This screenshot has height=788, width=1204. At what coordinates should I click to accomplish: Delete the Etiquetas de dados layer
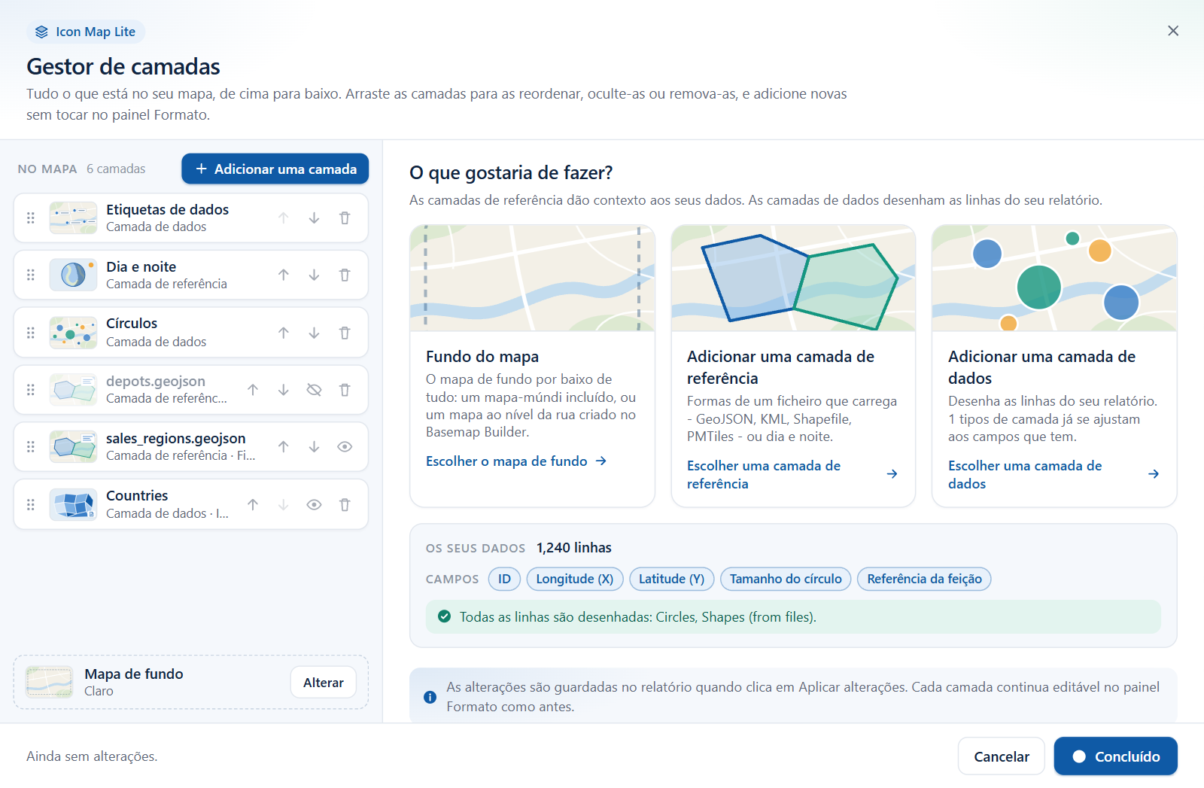click(345, 218)
